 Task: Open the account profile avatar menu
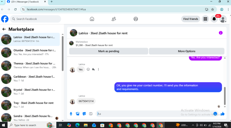223,19
